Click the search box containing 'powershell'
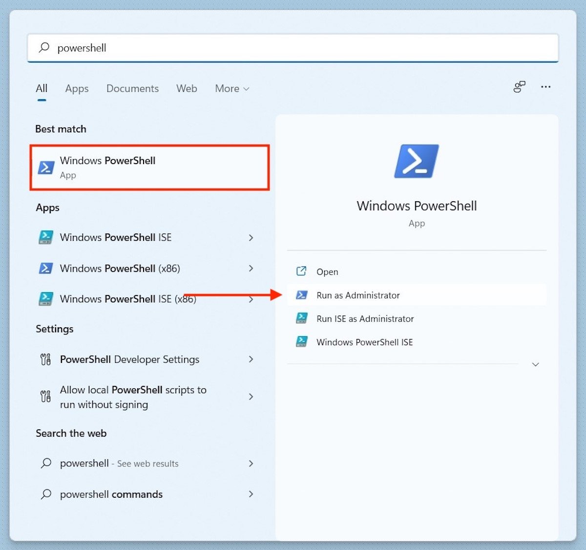 point(293,48)
